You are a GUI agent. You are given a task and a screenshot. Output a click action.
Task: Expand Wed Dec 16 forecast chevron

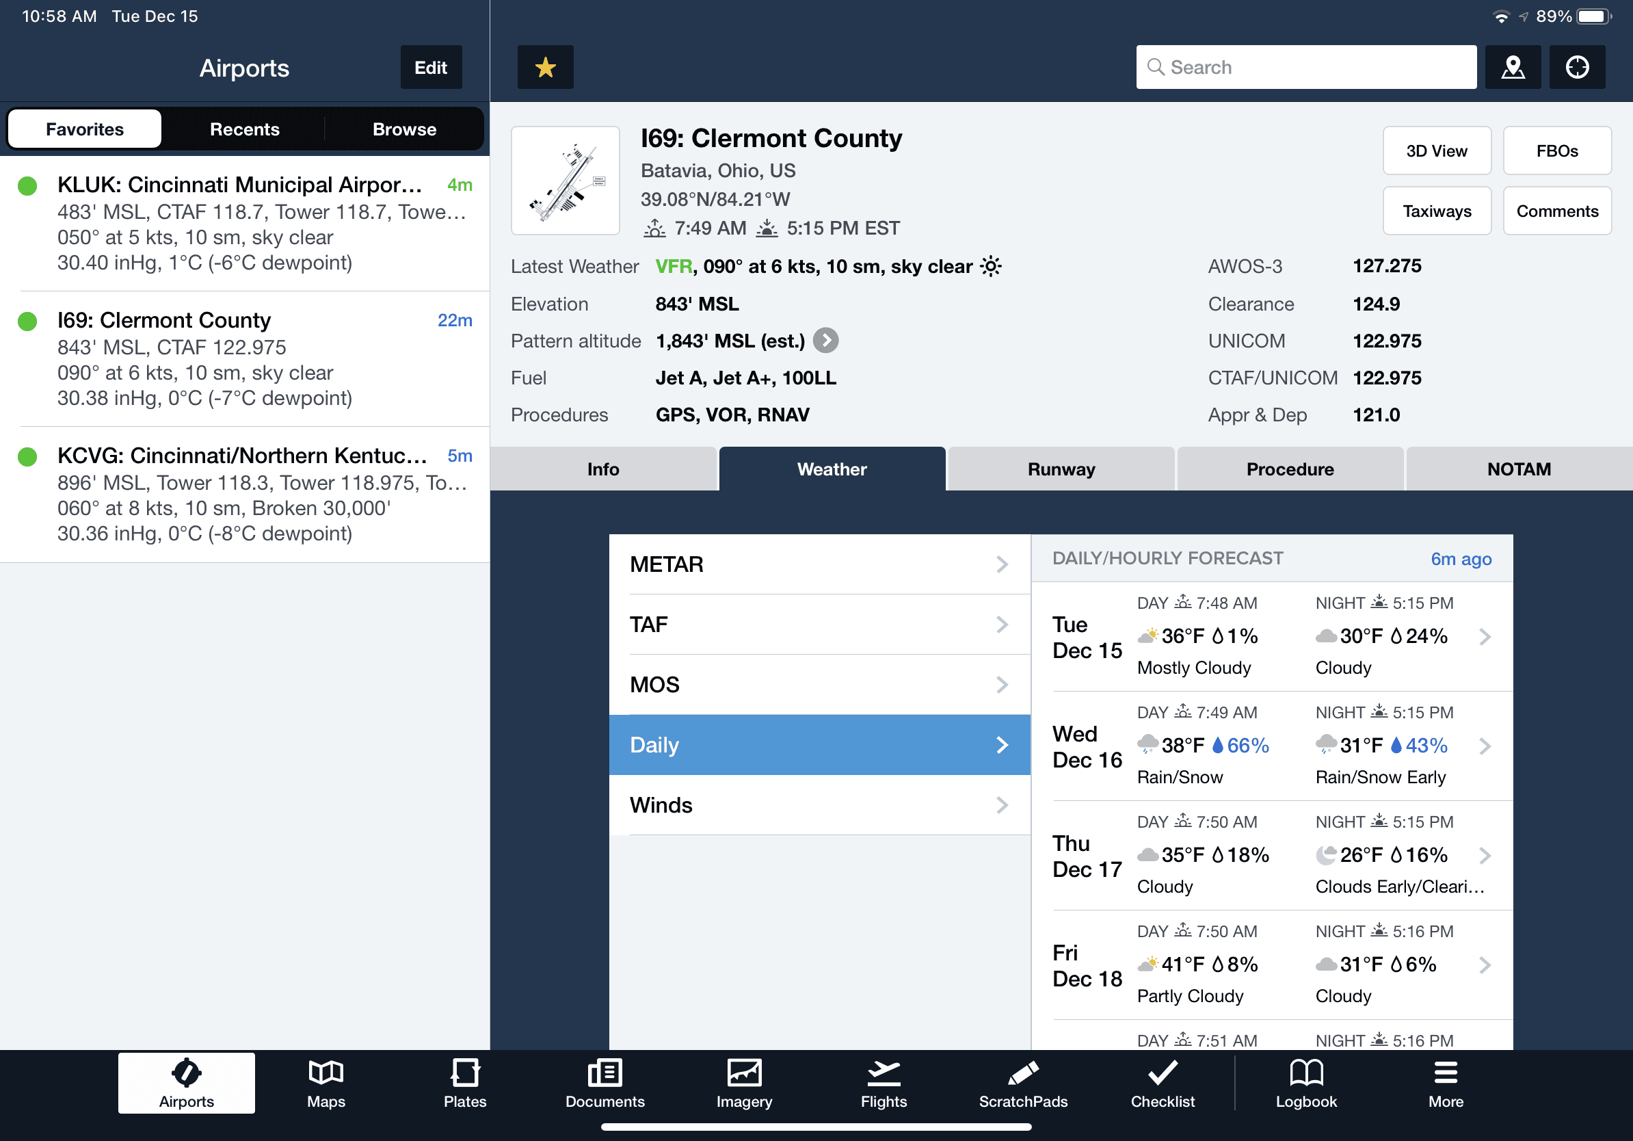pos(1485,746)
